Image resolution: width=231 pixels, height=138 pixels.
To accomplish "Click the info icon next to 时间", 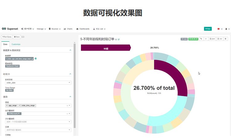I will click(x=9, y=74).
